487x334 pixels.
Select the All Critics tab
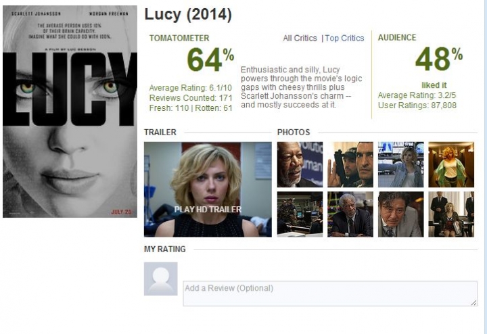tap(300, 38)
